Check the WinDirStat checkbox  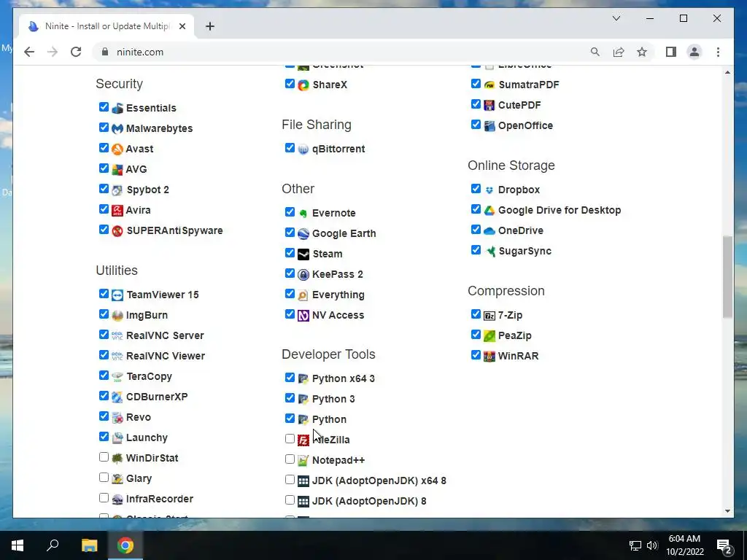point(104,457)
